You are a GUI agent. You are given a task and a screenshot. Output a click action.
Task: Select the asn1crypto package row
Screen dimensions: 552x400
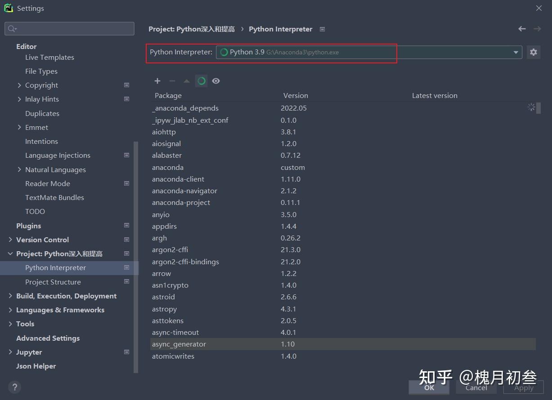(343, 285)
